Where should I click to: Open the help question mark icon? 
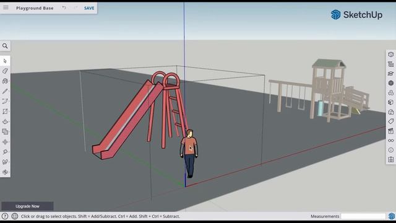point(5,216)
